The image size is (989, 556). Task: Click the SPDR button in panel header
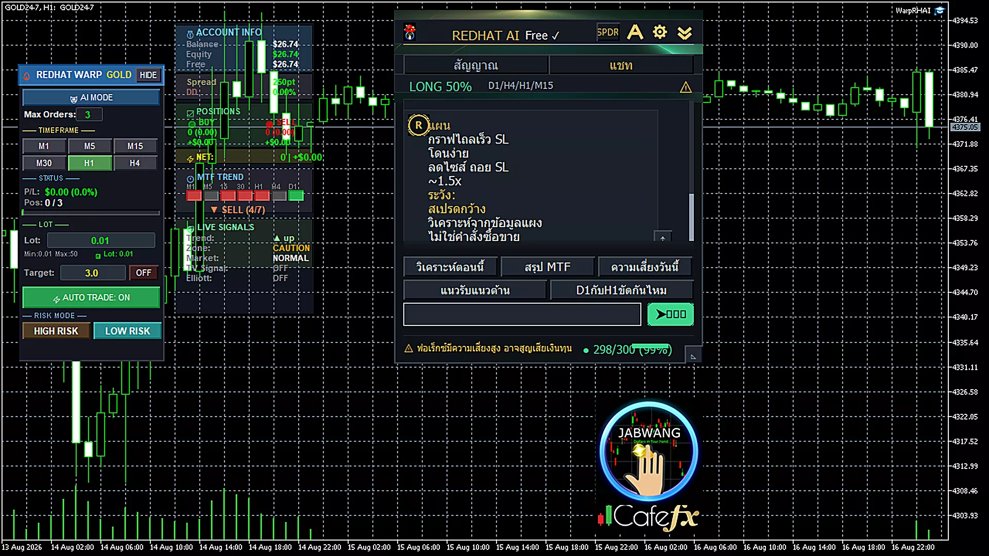(608, 32)
